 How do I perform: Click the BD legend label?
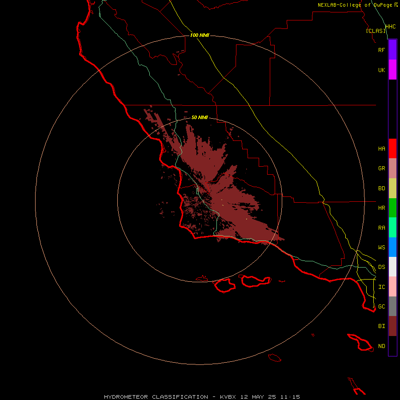tap(381, 188)
